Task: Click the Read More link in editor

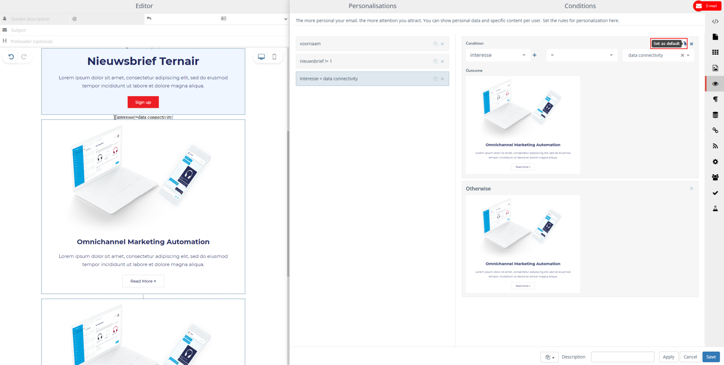Action: 143,281
